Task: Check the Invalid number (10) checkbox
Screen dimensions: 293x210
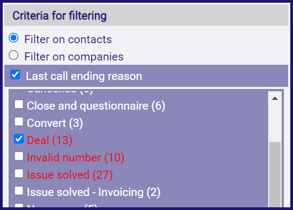Action: (19, 156)
